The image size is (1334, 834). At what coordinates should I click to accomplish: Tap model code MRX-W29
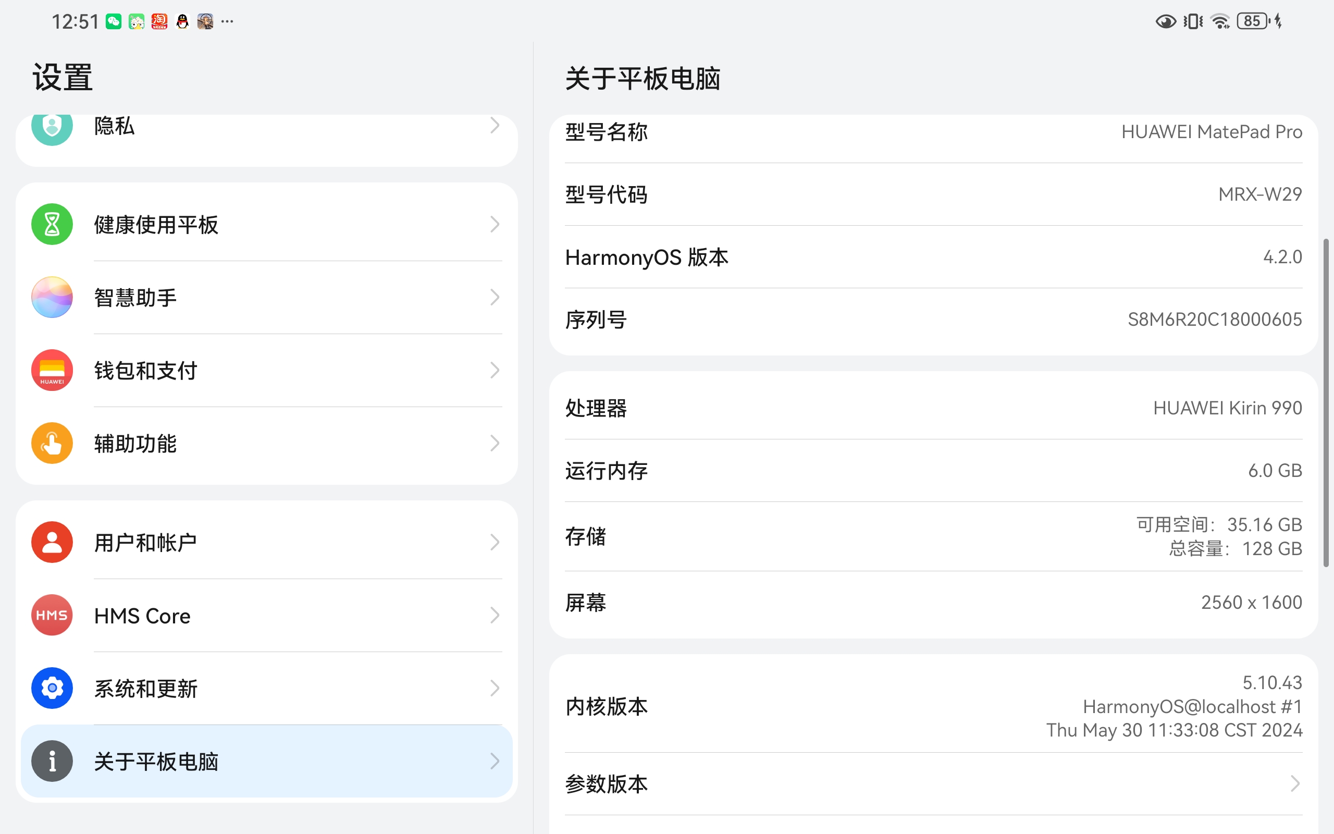click(1260, 194)
